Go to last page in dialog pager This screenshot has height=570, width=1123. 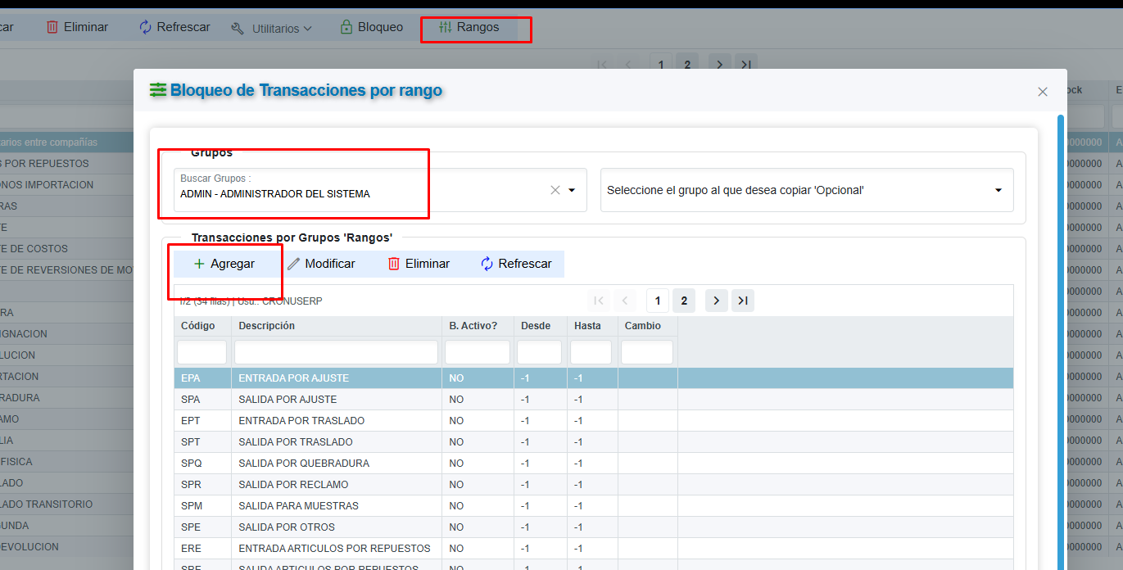(742, 301)
